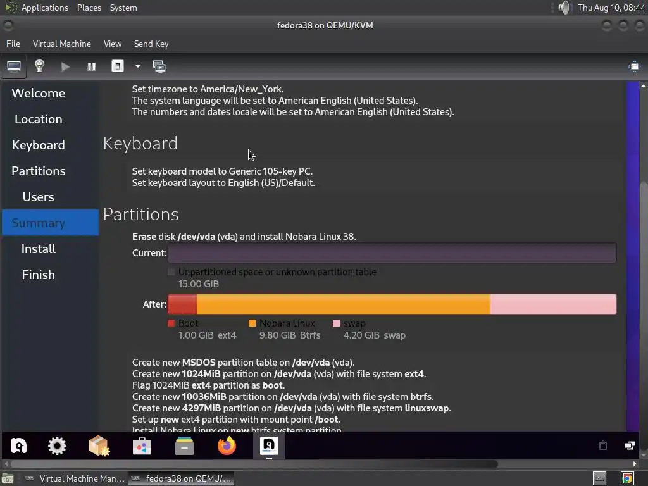
Task: Click the Keyboard section heading
Action: (140, 144)
